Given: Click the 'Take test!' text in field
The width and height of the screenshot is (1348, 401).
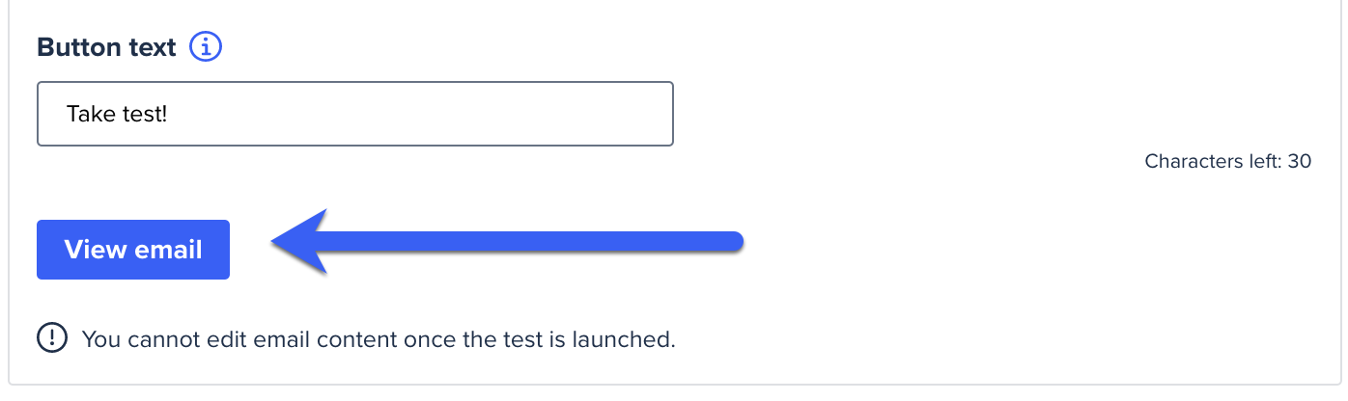Looking at the screenshot, I should coord(117,114).
